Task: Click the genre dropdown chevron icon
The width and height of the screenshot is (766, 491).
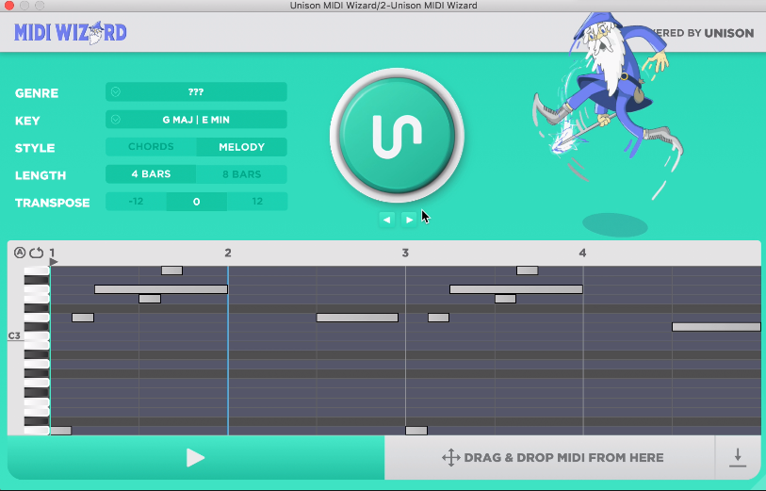Action: [x=115, y=91]
